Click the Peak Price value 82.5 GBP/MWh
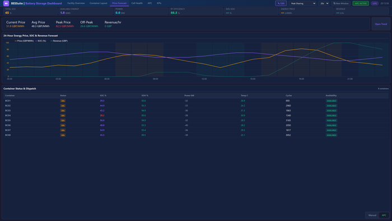392x221 pixels. click(x=65, y=26)
